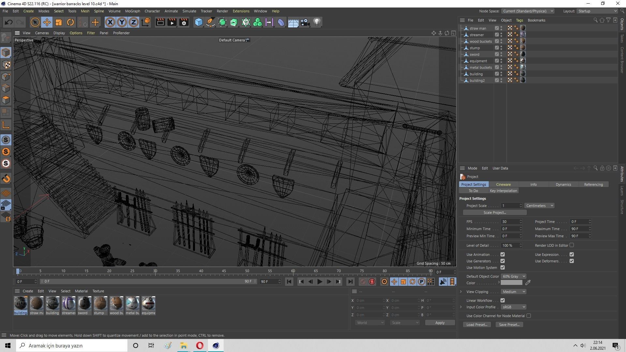Click the Scale Project button
This screenshot has width=626, height=352.
click(x=495, y=213)
